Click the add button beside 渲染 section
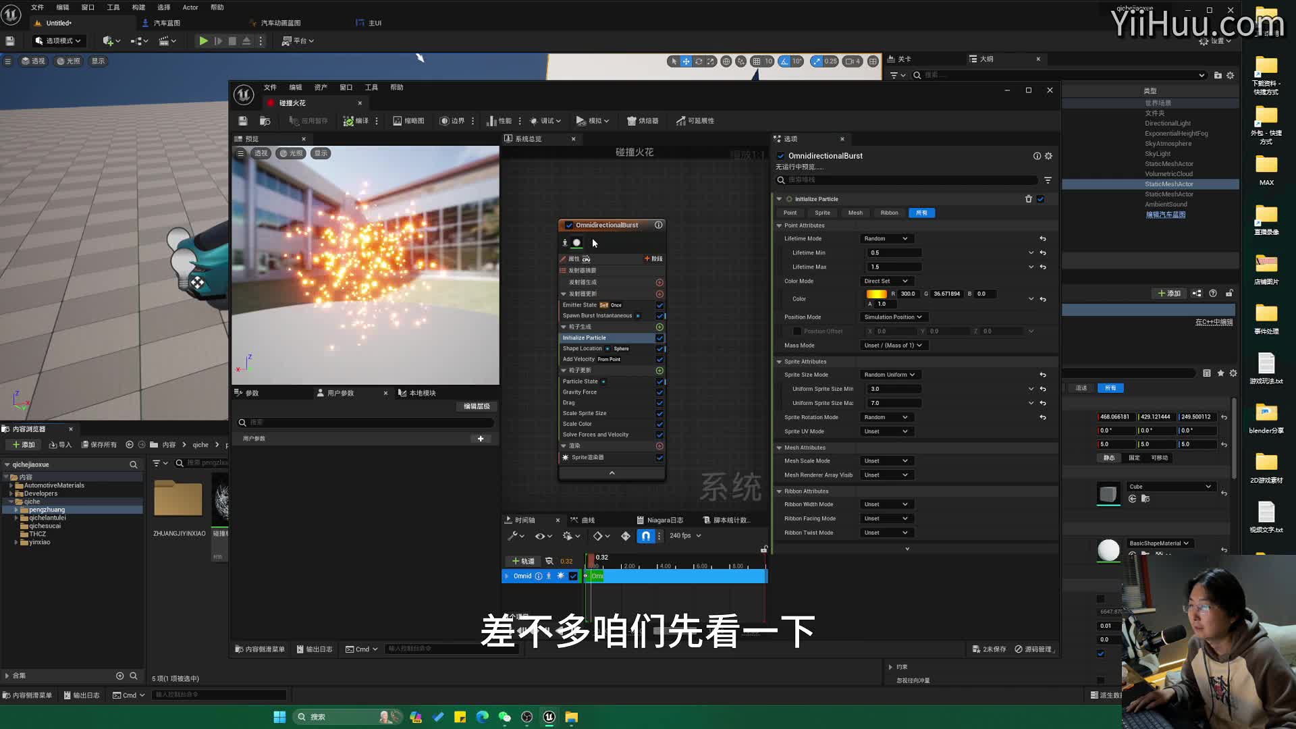 point(659,446)
